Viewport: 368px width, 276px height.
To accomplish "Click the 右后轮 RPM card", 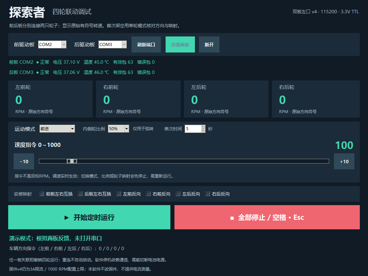I will point(316,99).
